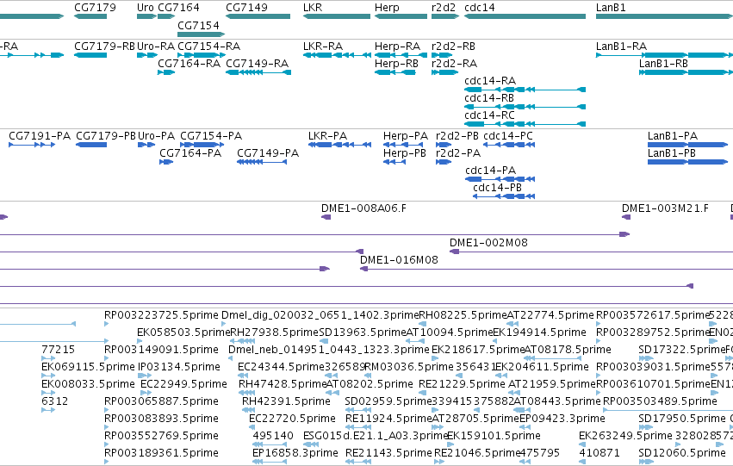Click the CG7179 gene label
This screenshot has height=466, width=733.
(x=95, y=8)
